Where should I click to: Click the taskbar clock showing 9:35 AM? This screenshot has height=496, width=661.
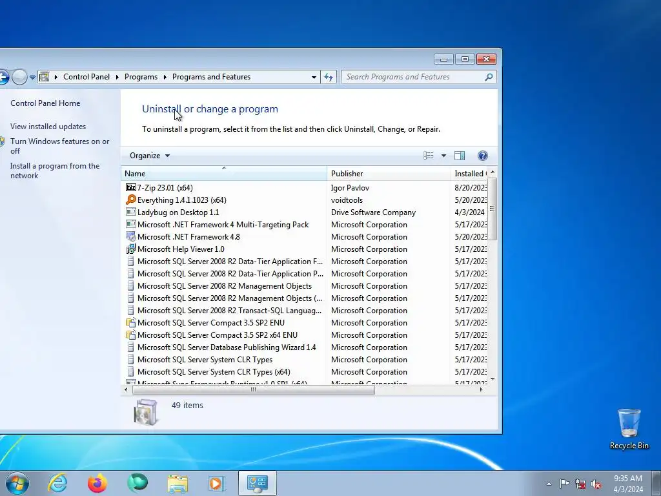click(x=628, y=484)
